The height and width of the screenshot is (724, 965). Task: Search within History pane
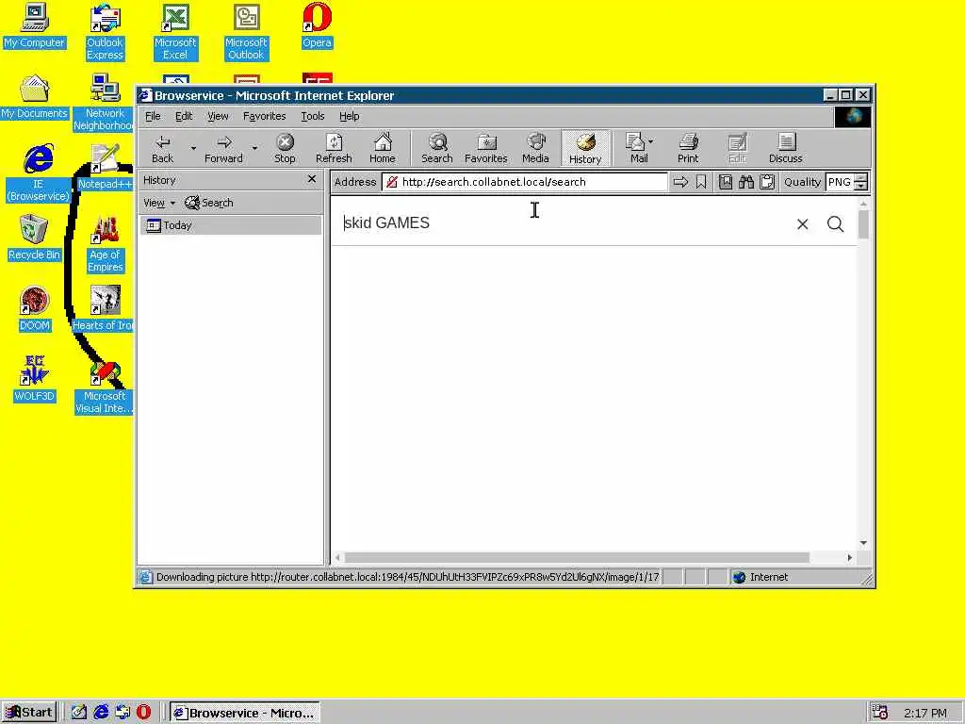209,203
